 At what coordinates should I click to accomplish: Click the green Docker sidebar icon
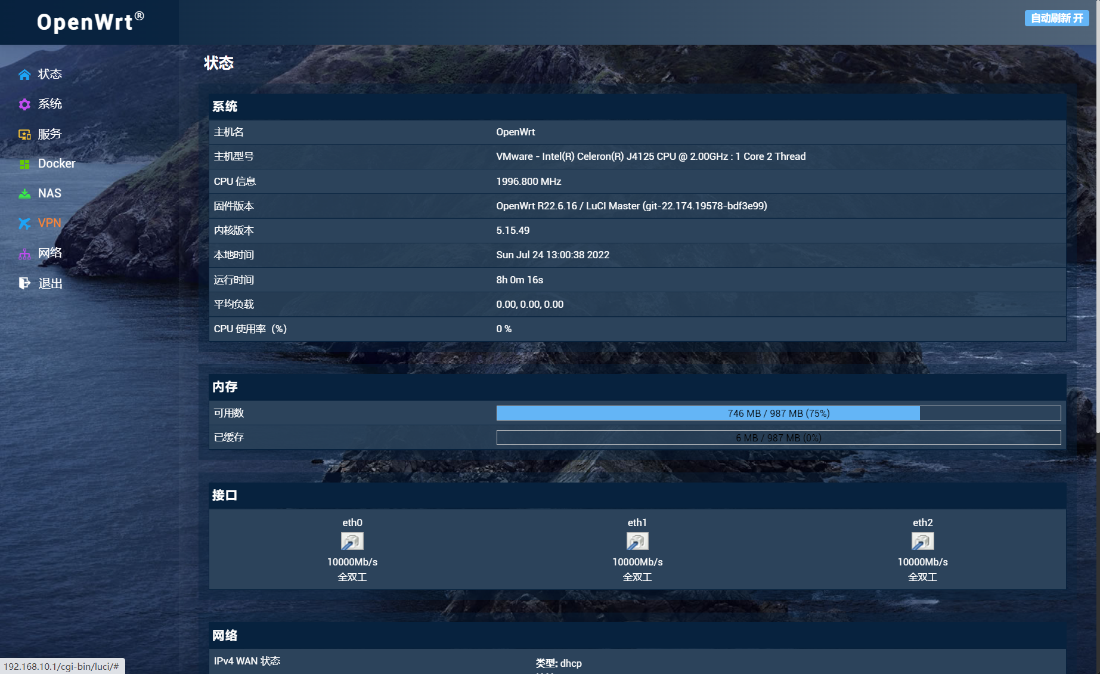click(x=24, y=164)
